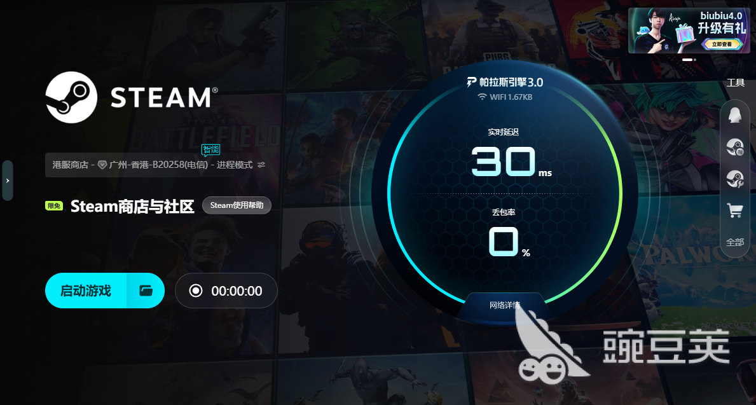Viewport: 756px width, 405px height.
Task: Expand the left side panel arrow
Action: point(7,181)
